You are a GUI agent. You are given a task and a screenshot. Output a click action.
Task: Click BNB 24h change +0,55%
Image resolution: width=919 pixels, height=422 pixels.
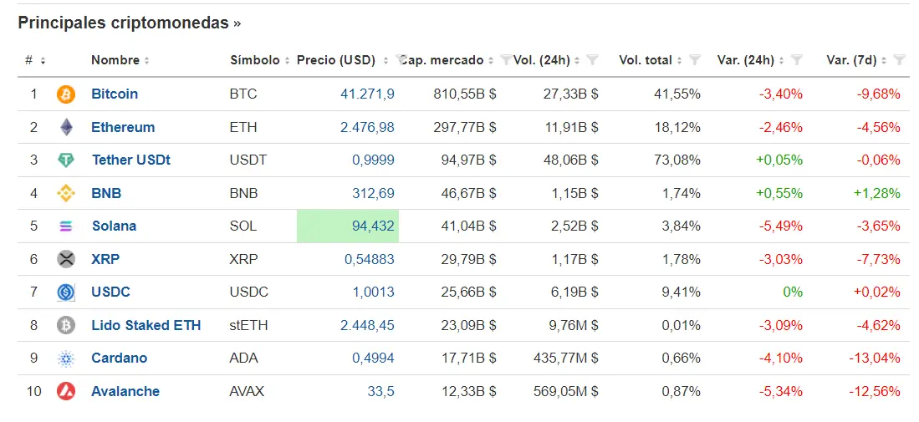tap(779, 193)
